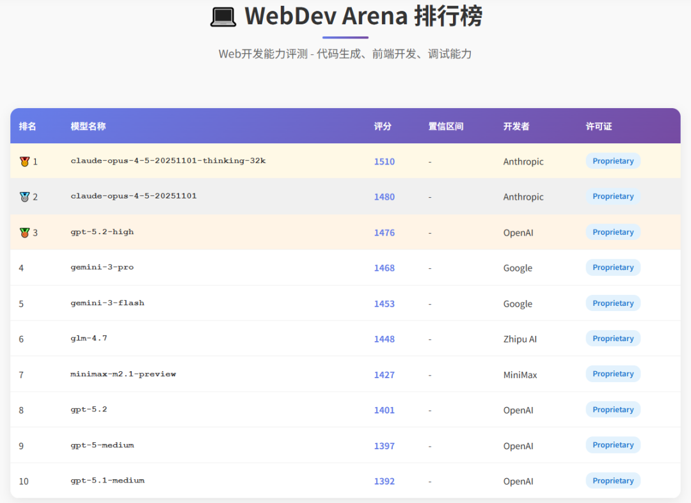
Task: Click the 许可证 column header
Action: tap(598, 127)
